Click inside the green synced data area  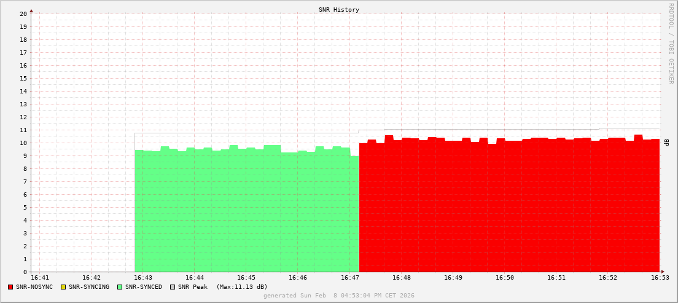pyautogui.click(x=246, y=209)
